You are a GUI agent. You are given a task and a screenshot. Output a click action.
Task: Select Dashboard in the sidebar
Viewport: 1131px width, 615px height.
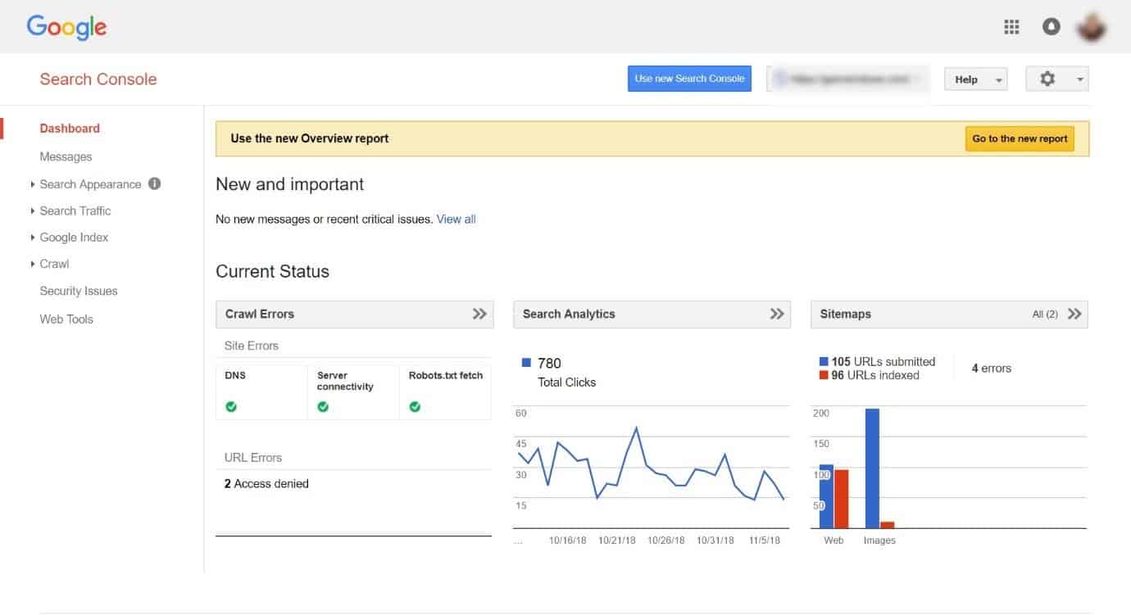(70, 129)
